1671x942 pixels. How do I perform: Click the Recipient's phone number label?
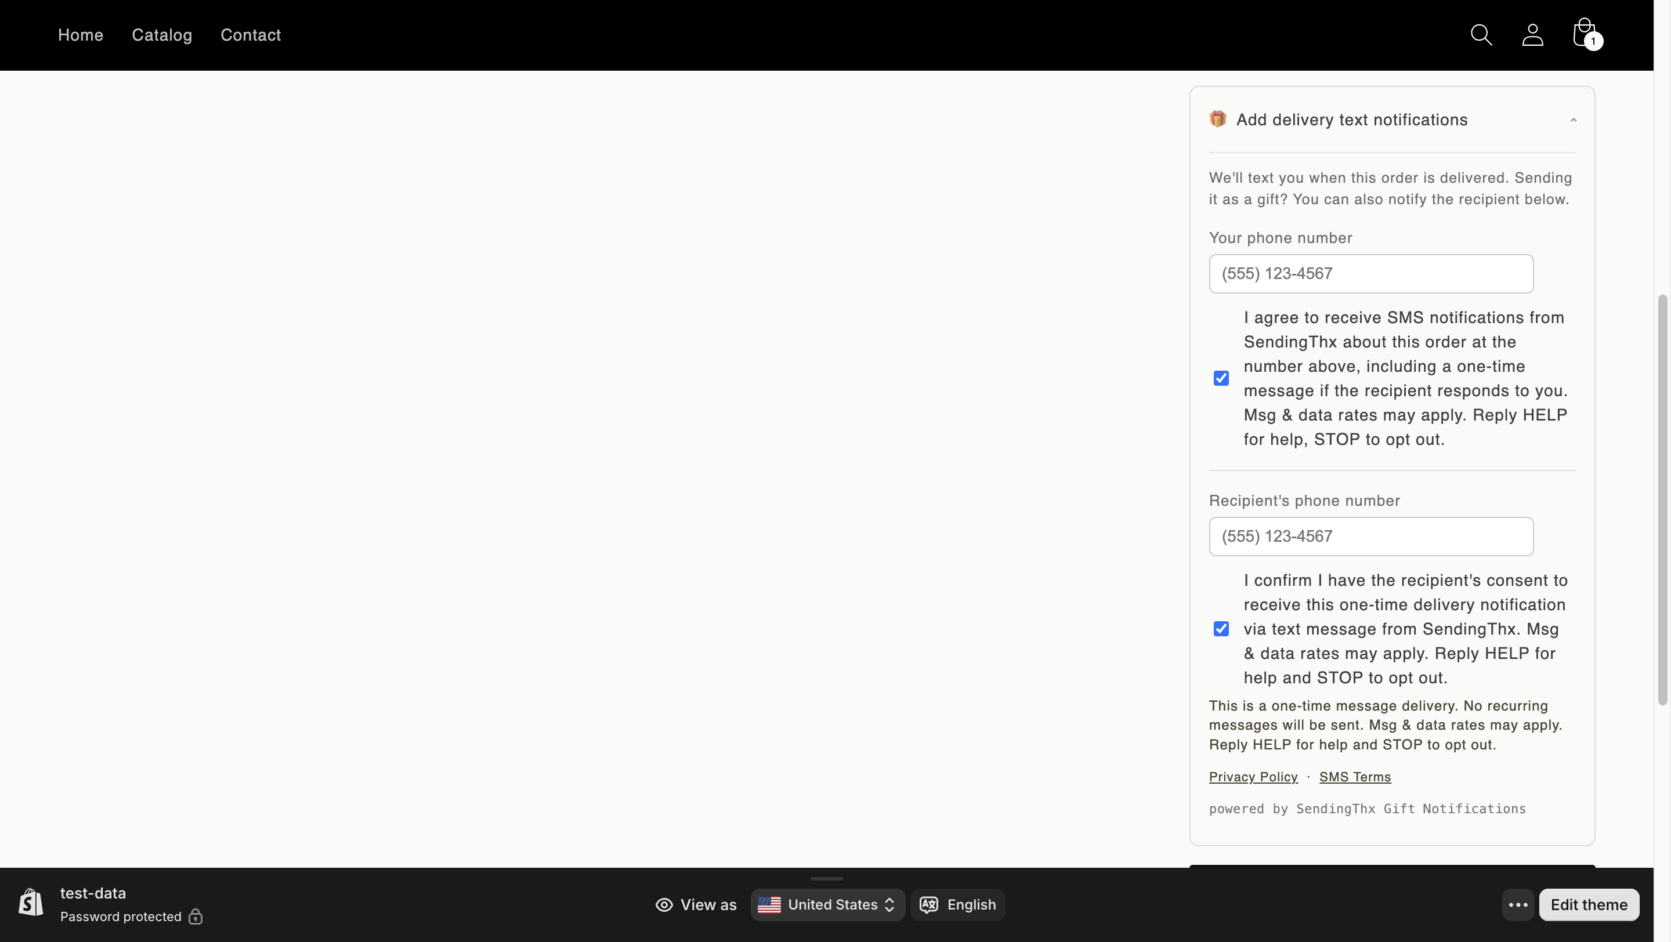(1304, 501)
